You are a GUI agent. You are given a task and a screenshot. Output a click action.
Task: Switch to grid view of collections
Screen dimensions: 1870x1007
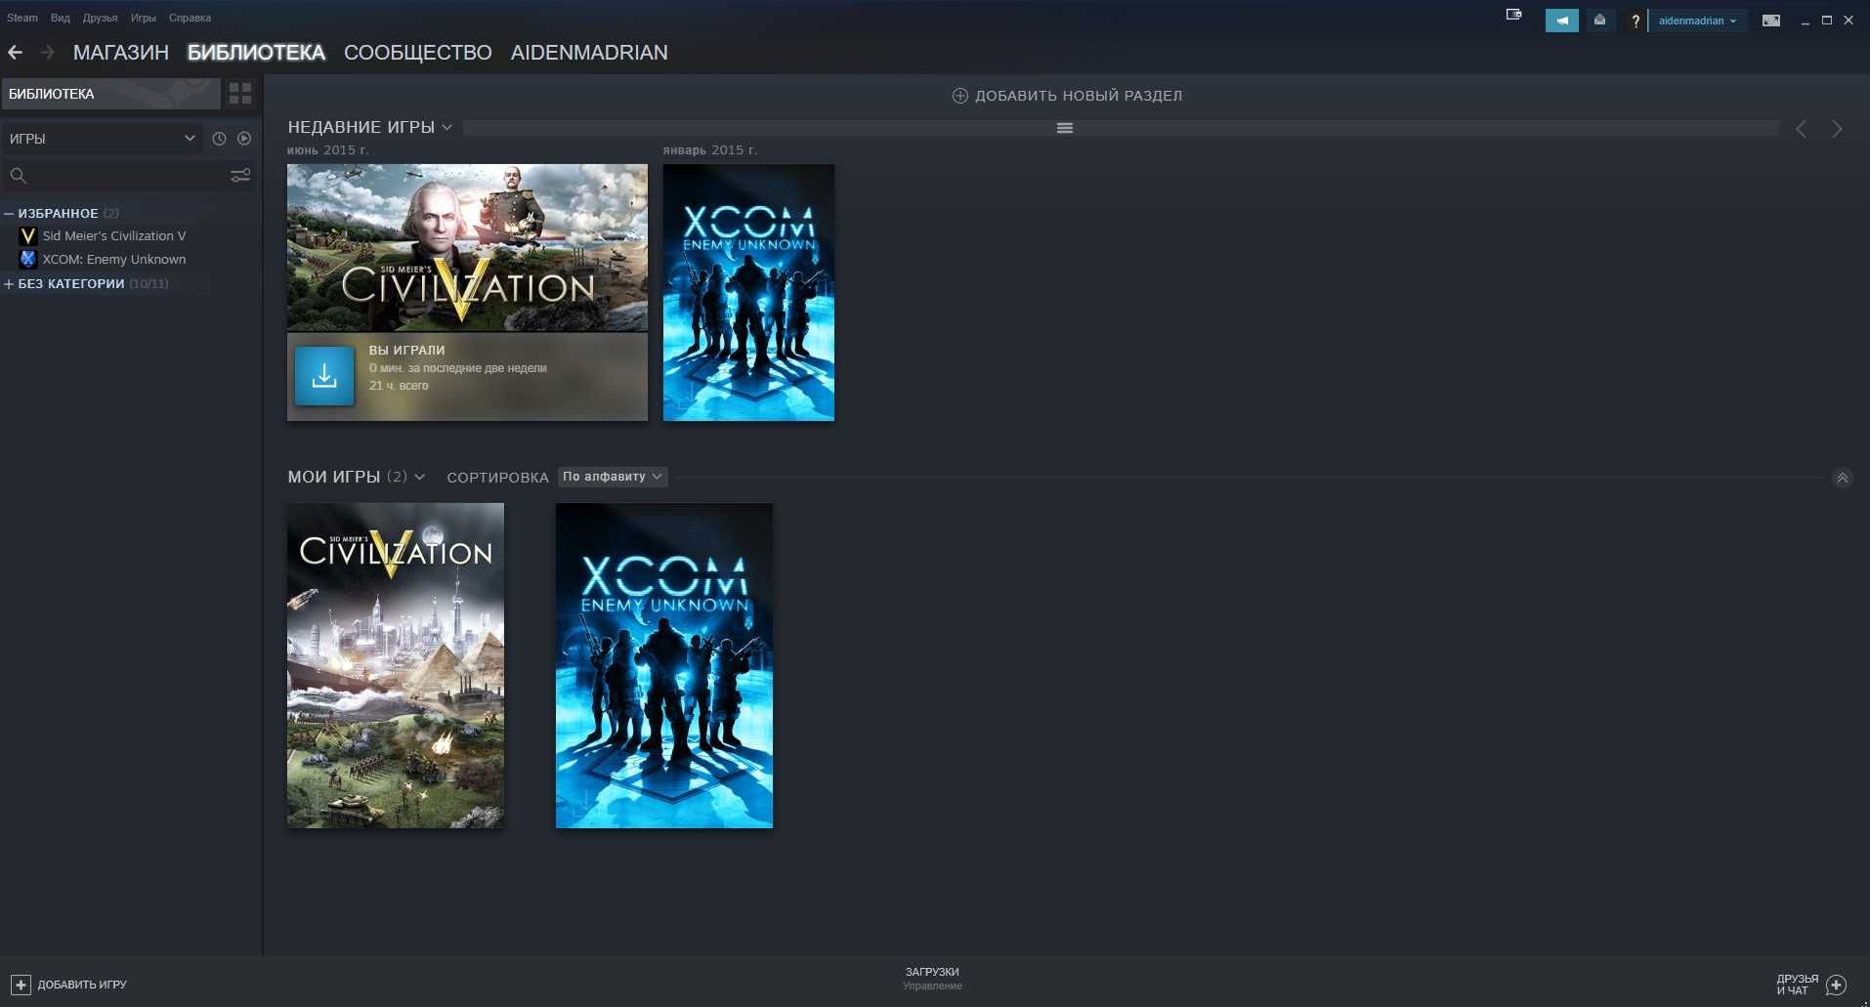tap(240, 94)
